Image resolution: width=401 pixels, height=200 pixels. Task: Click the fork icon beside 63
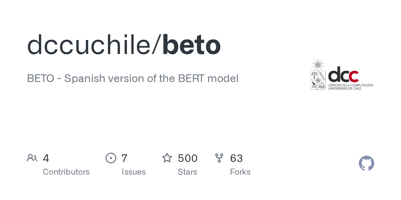point(219,158)
